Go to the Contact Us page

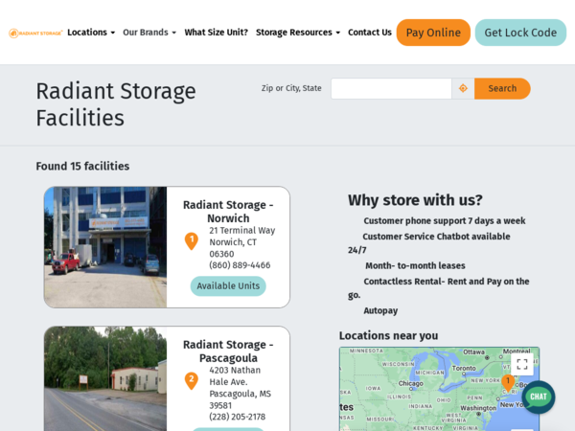pos(370,33)
